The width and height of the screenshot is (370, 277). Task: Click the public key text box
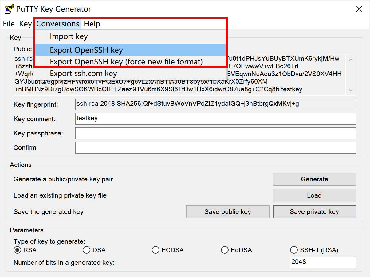coord(184,75)
